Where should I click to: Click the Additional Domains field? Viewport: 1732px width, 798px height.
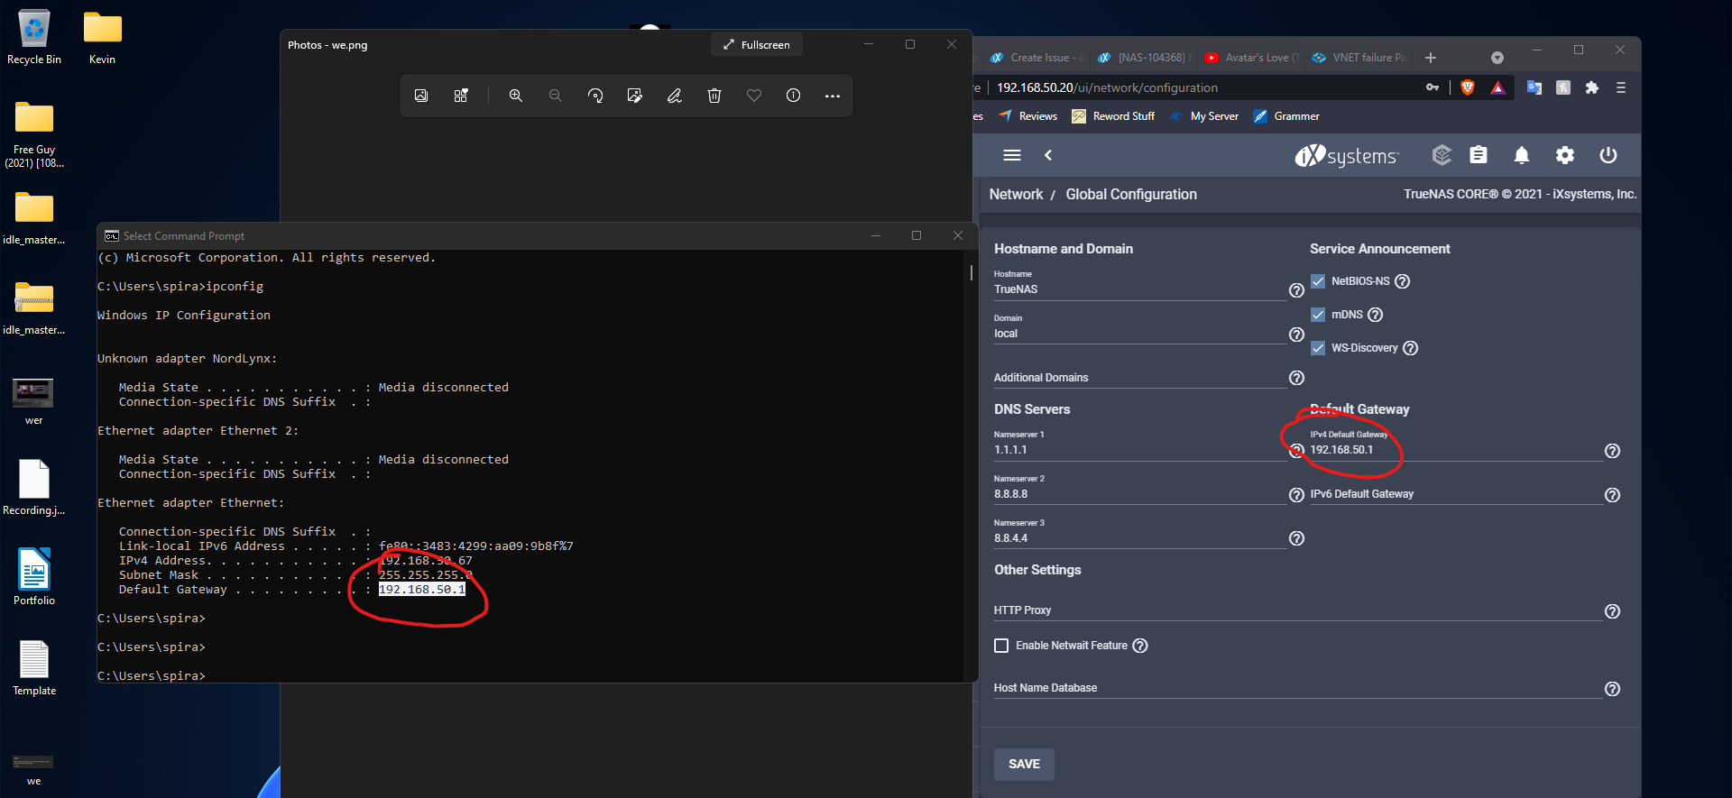pos(1139,378)
